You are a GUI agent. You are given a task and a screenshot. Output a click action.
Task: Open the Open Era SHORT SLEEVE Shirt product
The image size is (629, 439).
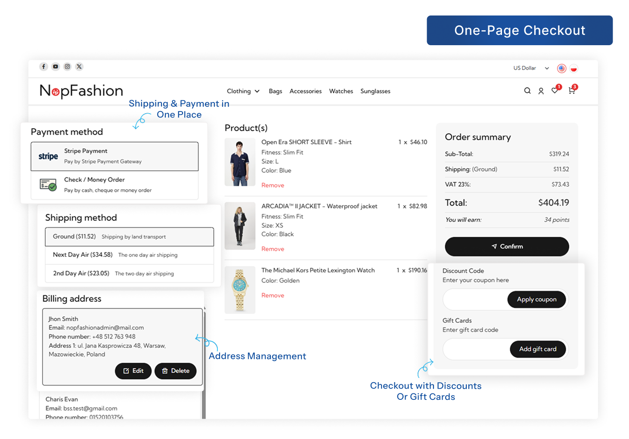pos(307,142)
